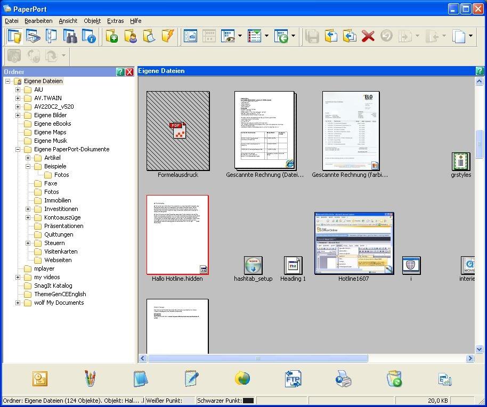The image size is (487, 407).
Task: Click the Schwarzer Punkt black color swatch
Action: coord(248,401)
